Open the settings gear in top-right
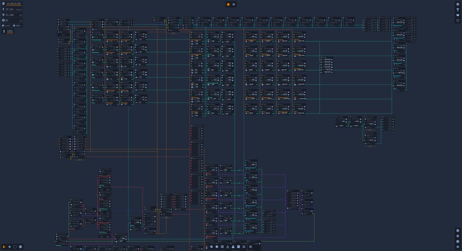462x251 pixels. click(458, 4)
